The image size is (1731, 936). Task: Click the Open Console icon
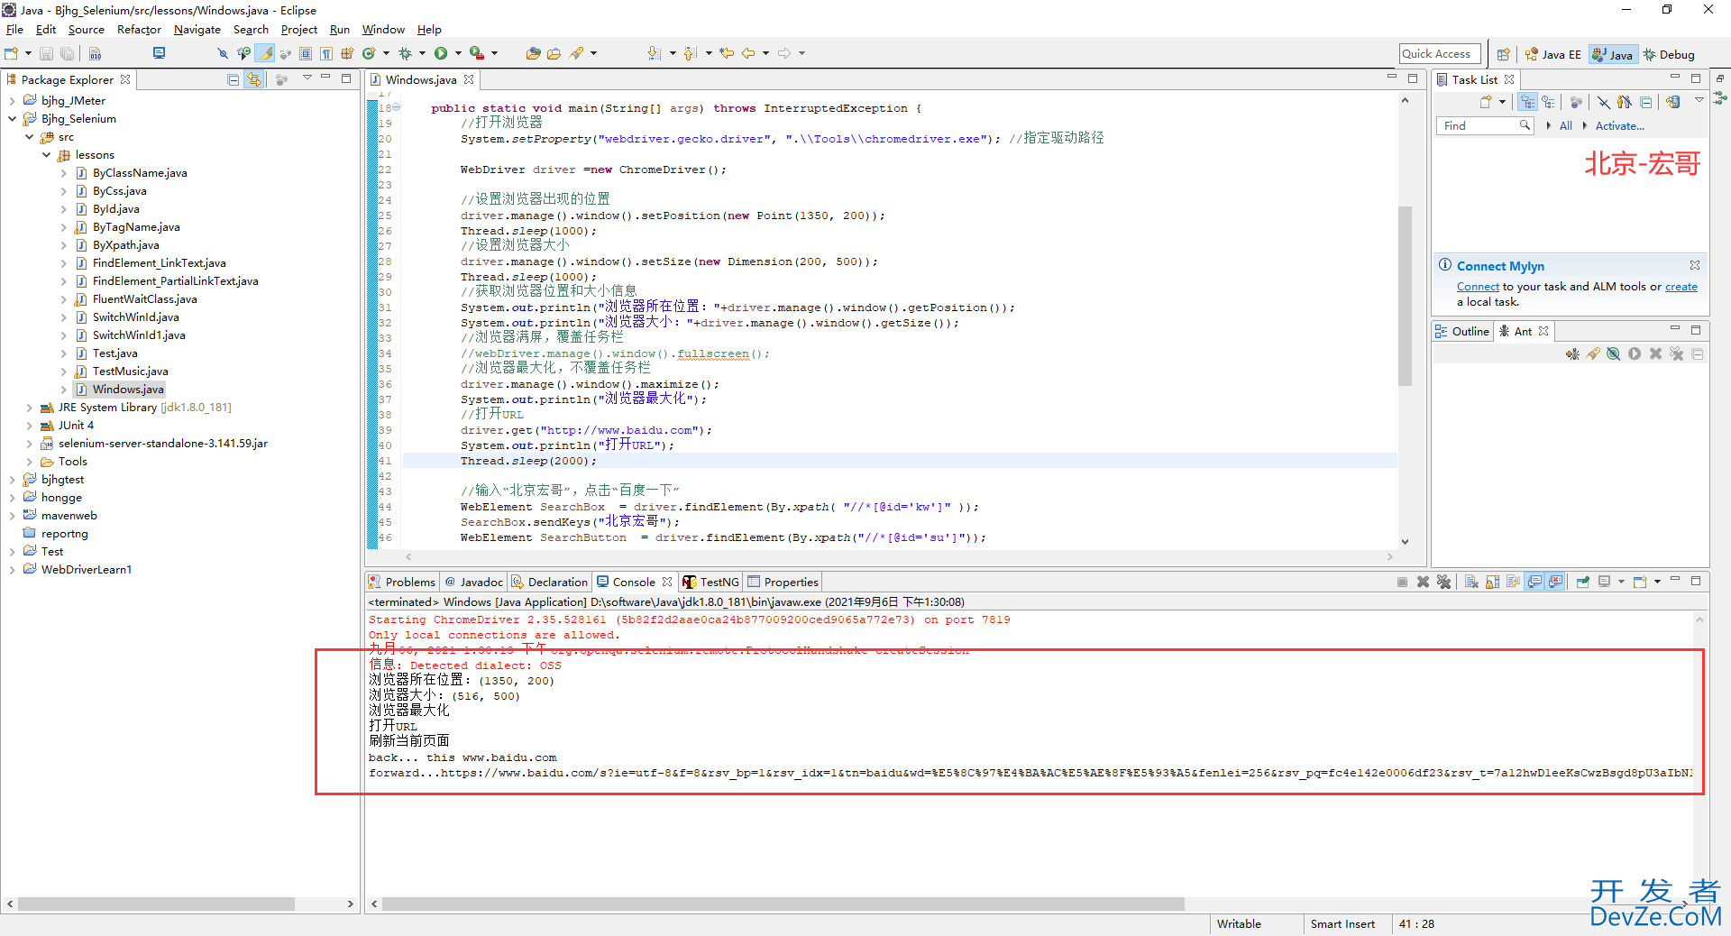[1641, 582]
